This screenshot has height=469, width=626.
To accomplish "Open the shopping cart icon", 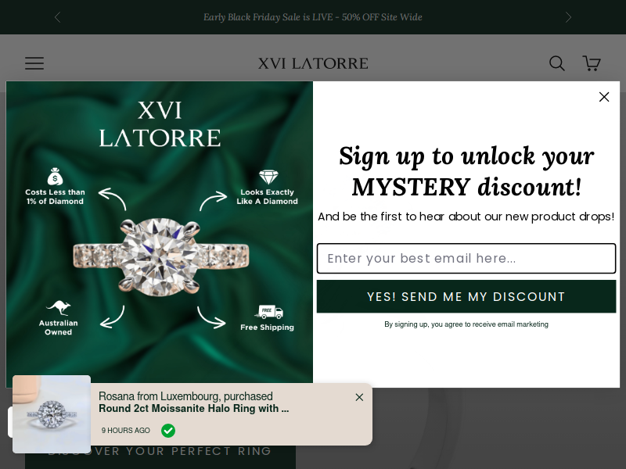I will [x=592, y=63].
